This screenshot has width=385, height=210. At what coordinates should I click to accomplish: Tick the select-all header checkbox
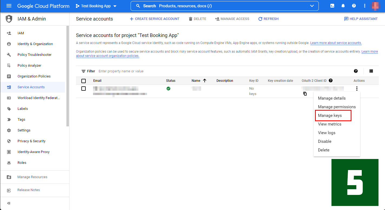(x=84, y=81)
